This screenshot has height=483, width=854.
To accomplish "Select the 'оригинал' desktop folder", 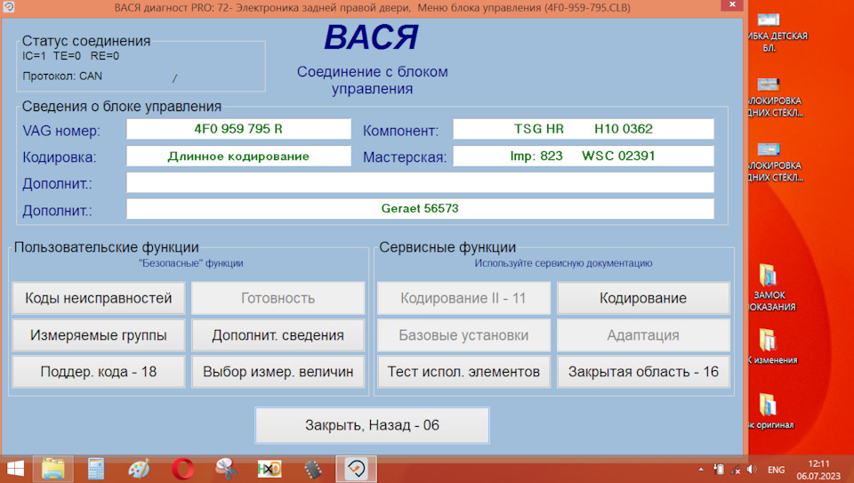I will point(769,411).
